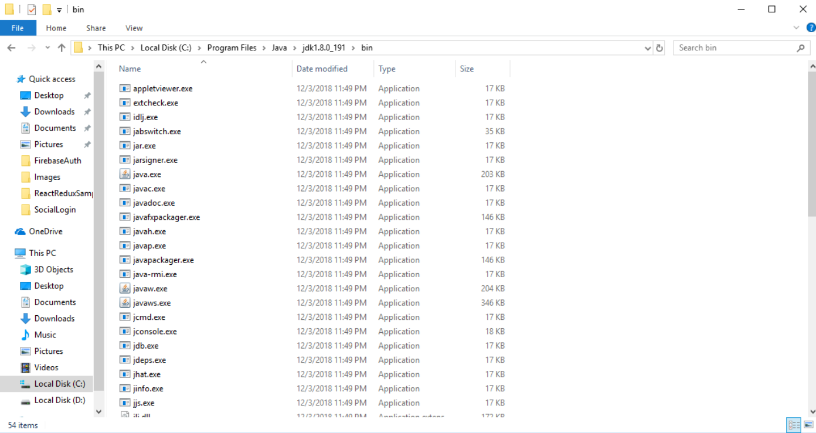816x433 pixels.
Task: Expand the chevron after This PC in path
Action: [x=133, y=48]
